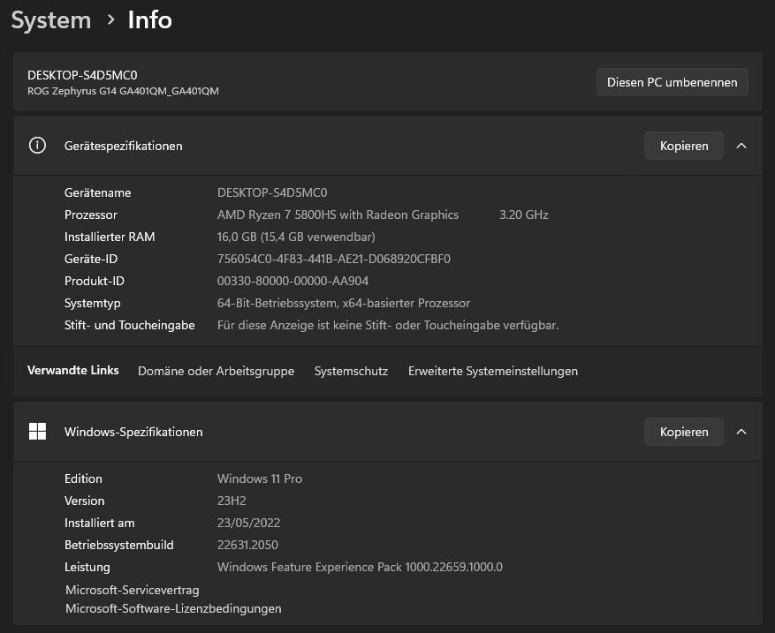
Task: Open Erweiterte Systemeinstellungen link
Action: pyautogui.click(x=493, y=371)
